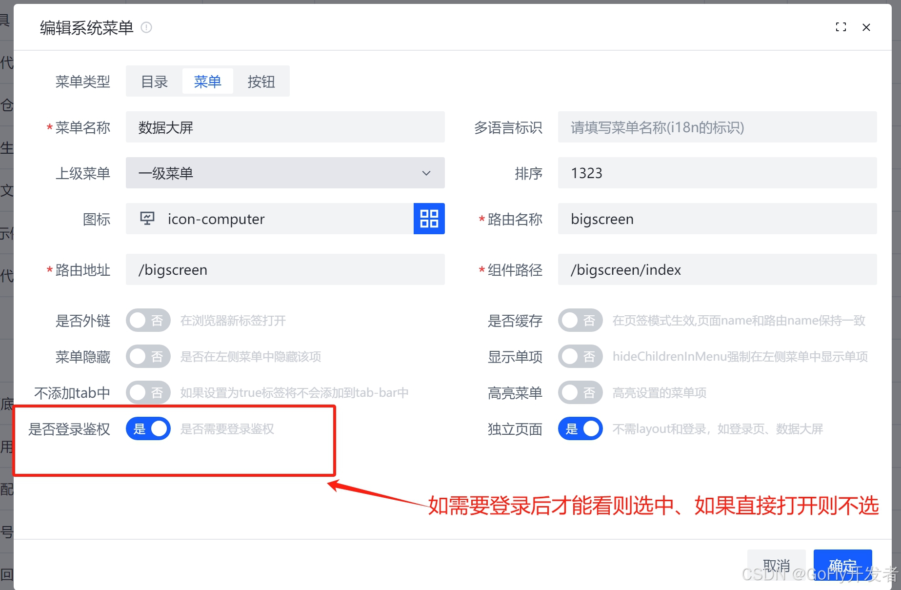Click the fullscreen expand icon in dialog header
The width and height of the screenshot is (901, 590).
[x=841, y=27]
